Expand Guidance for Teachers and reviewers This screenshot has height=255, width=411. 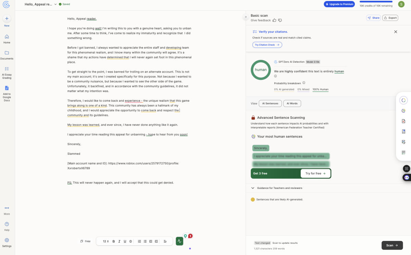coord(253,188)
